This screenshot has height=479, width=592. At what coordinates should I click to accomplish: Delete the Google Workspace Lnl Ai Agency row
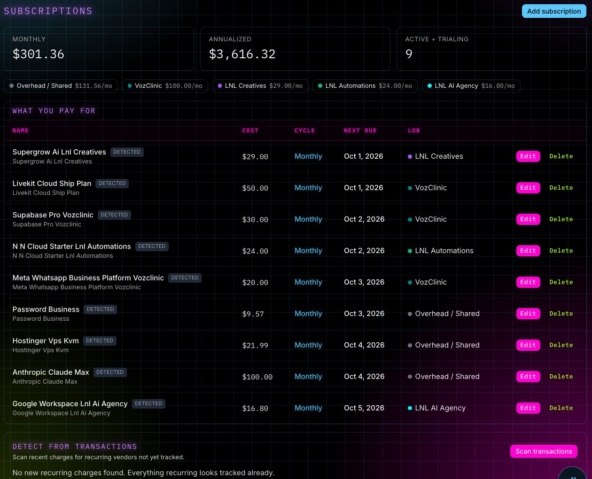click(x=561, y=408)
